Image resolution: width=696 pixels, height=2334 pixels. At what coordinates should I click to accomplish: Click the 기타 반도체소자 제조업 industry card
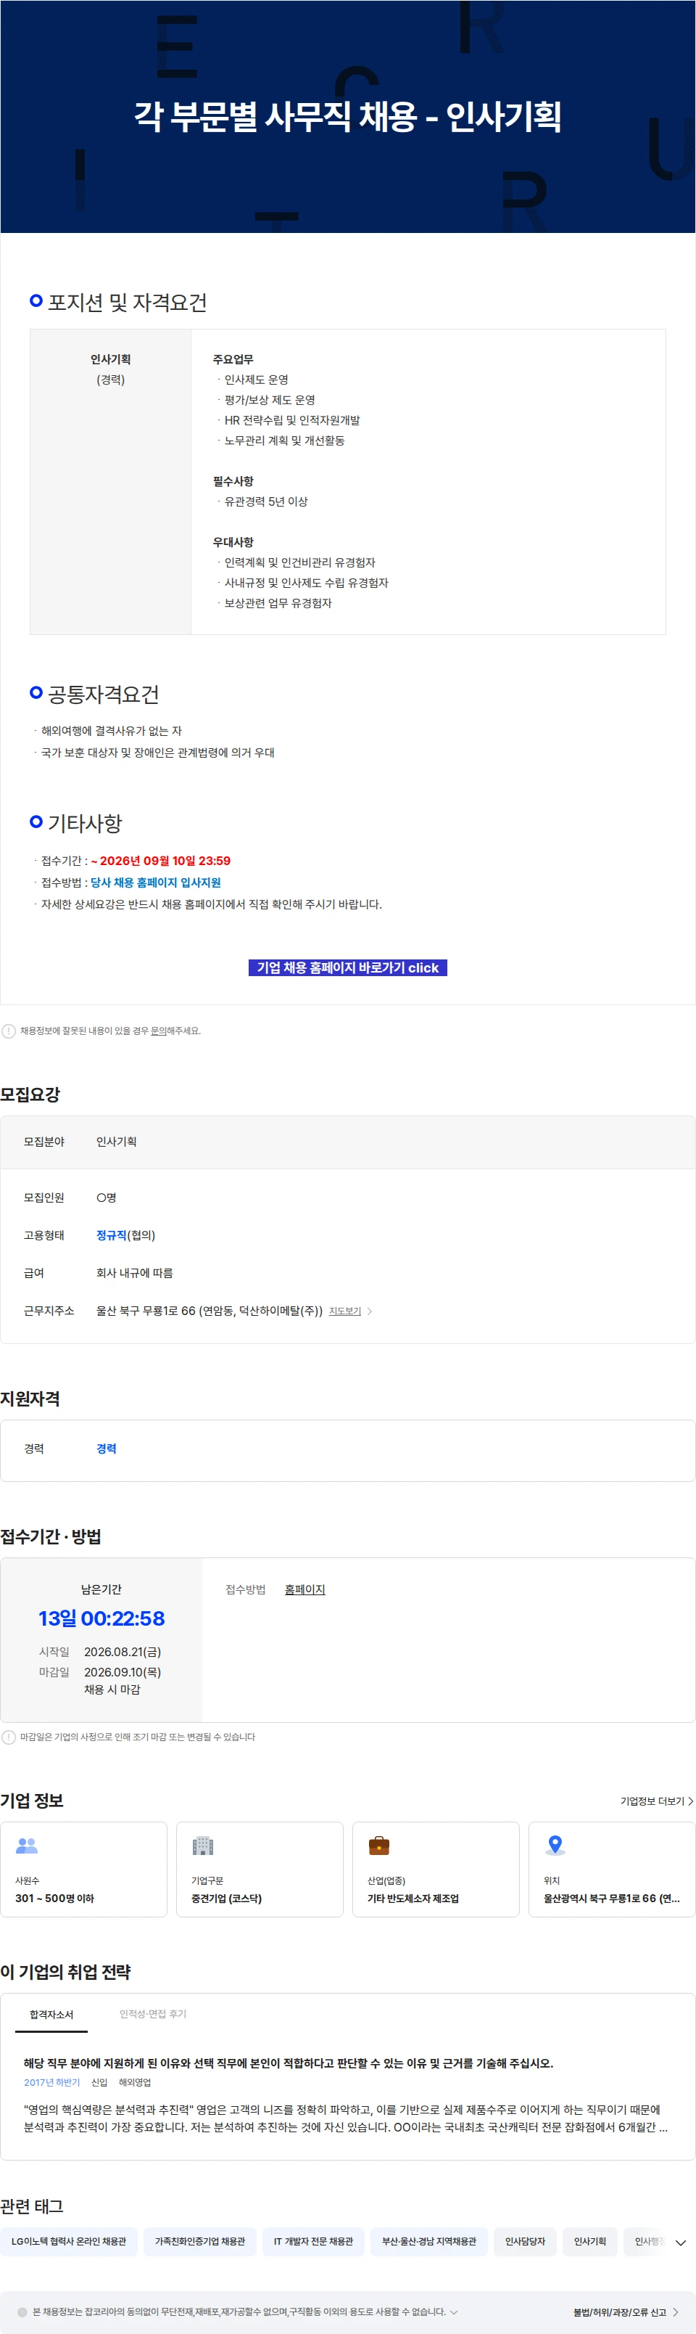[435, 1870]
